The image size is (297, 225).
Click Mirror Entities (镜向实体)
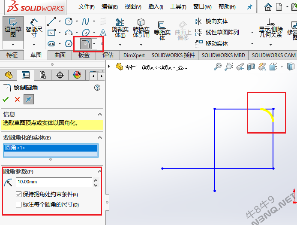(211, 21)
